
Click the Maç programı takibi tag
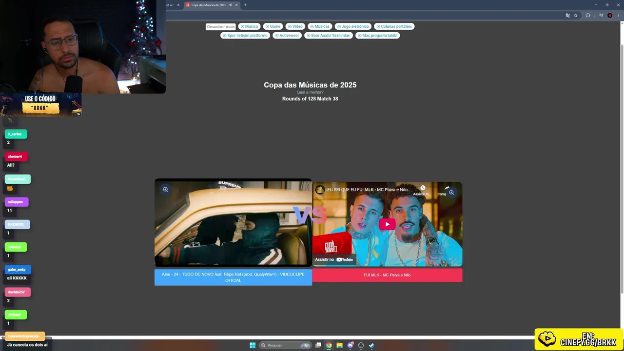pyautogui.click(x=377, y=36)
